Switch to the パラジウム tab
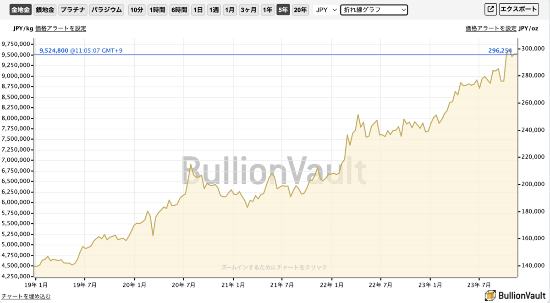Image resolution: width=550 pixels, height=303 pixels. tap(106, 10)
